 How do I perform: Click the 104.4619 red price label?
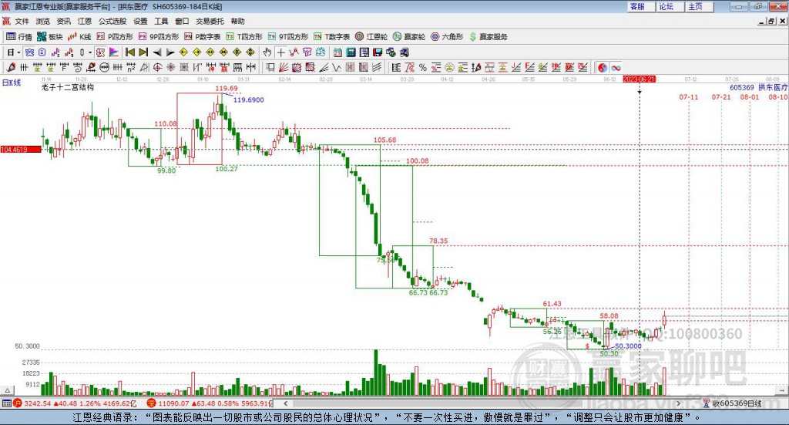(21, 149)
